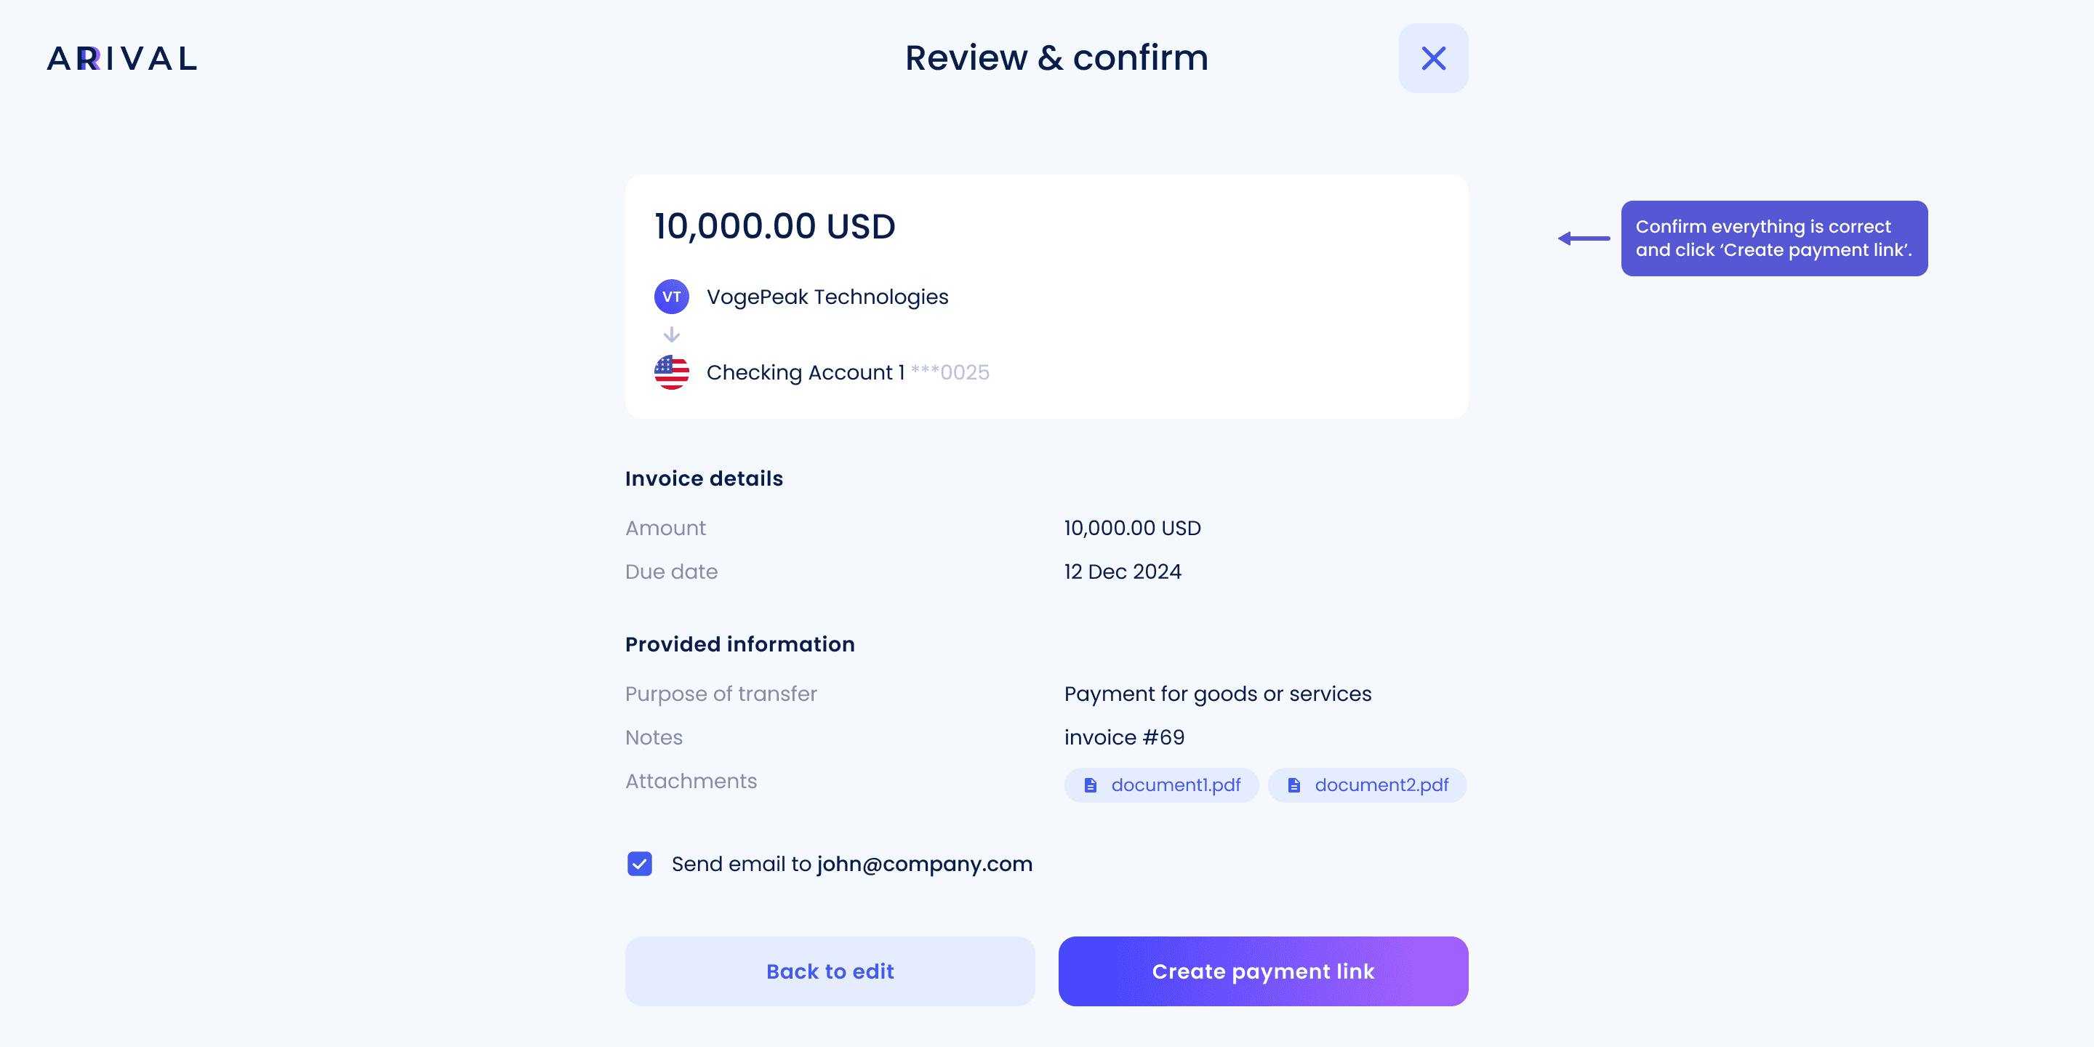2094x1047 pixels.
Task: Uncheck the Send email to john@company.com checkbox
Action: click(640, 863)
